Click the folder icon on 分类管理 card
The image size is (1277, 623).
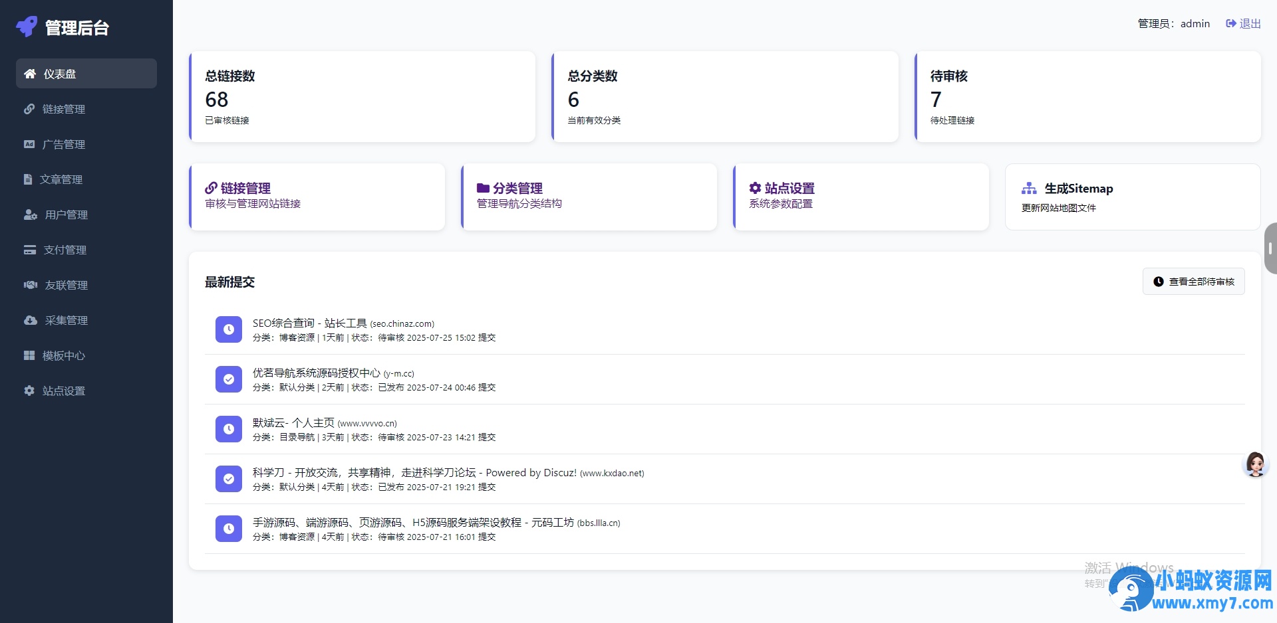tap(483, 188)
